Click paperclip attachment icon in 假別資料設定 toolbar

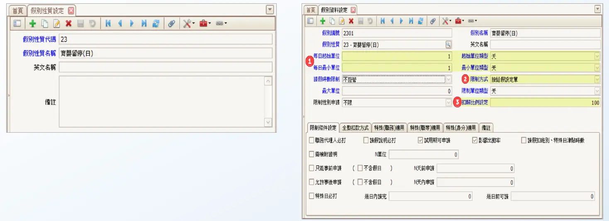432,21
